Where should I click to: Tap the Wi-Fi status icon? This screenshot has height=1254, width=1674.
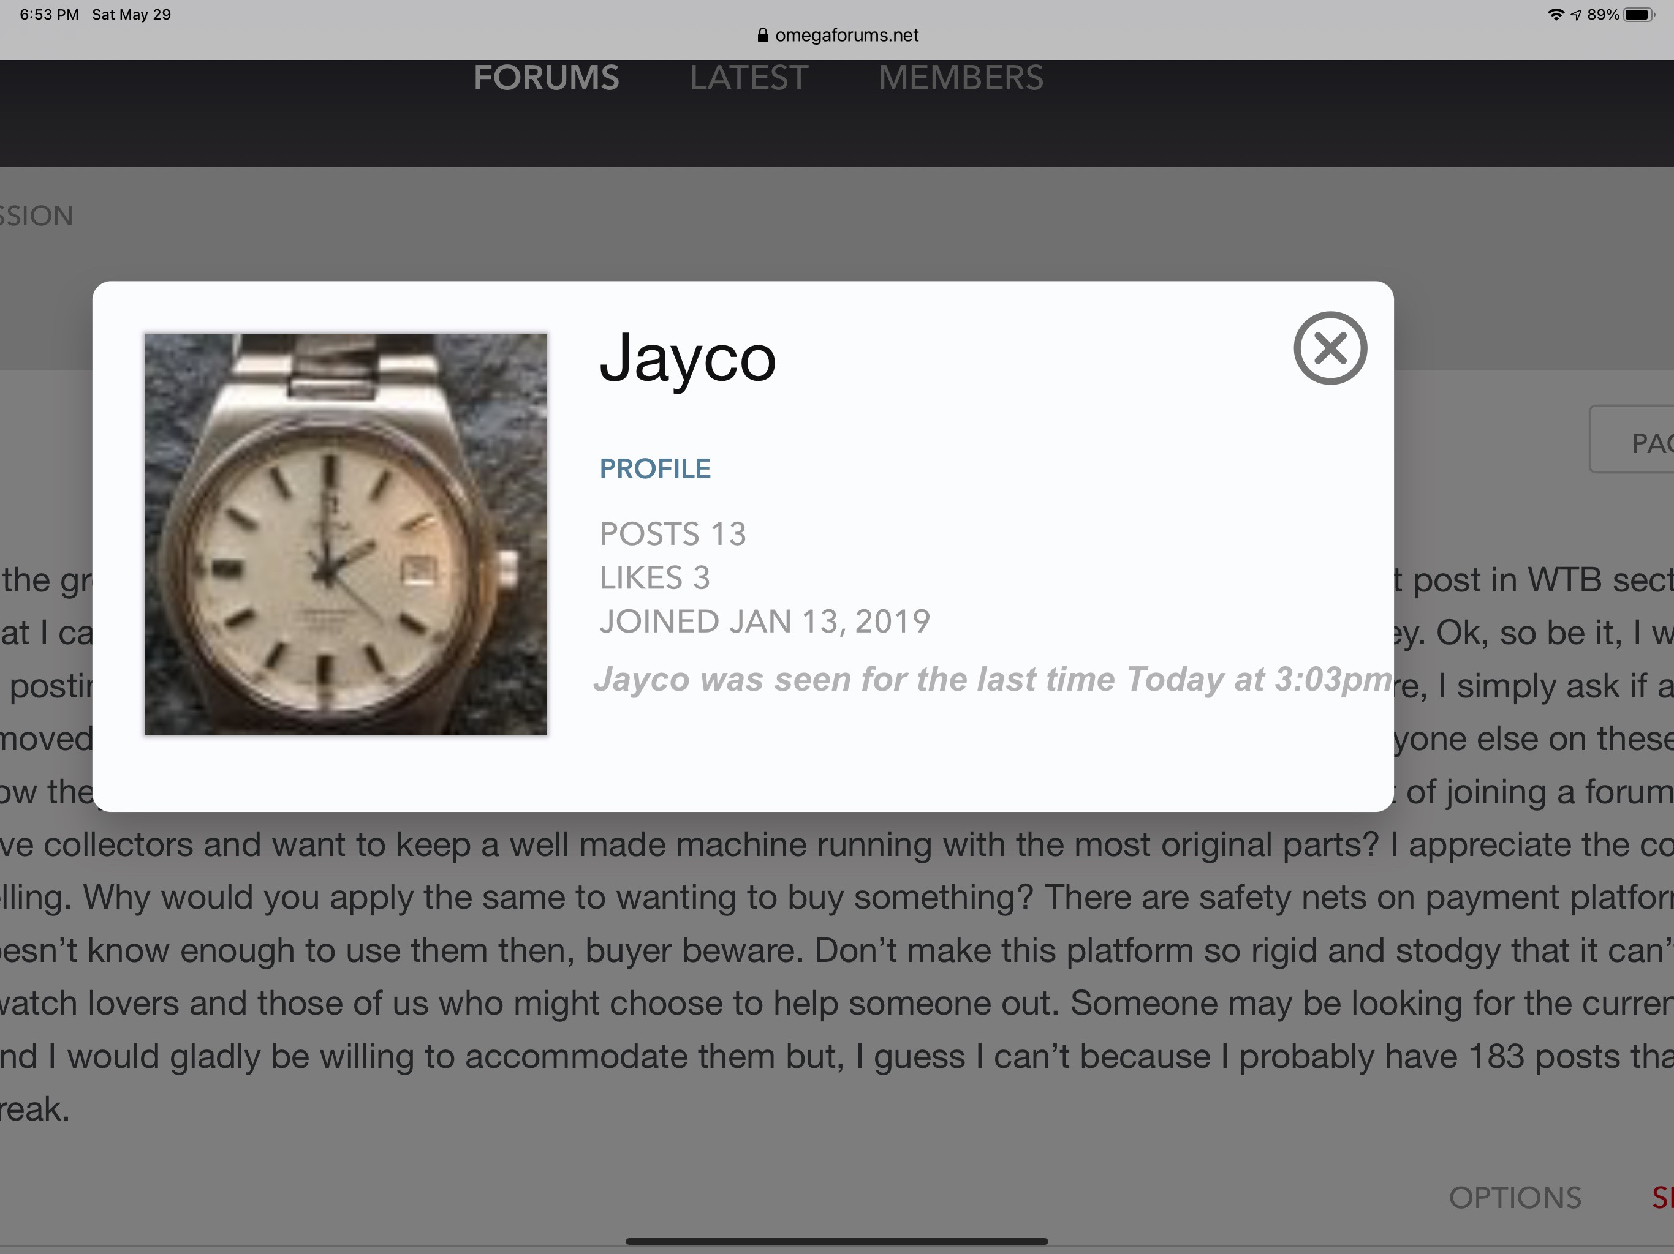click(x=1556, y=14)
